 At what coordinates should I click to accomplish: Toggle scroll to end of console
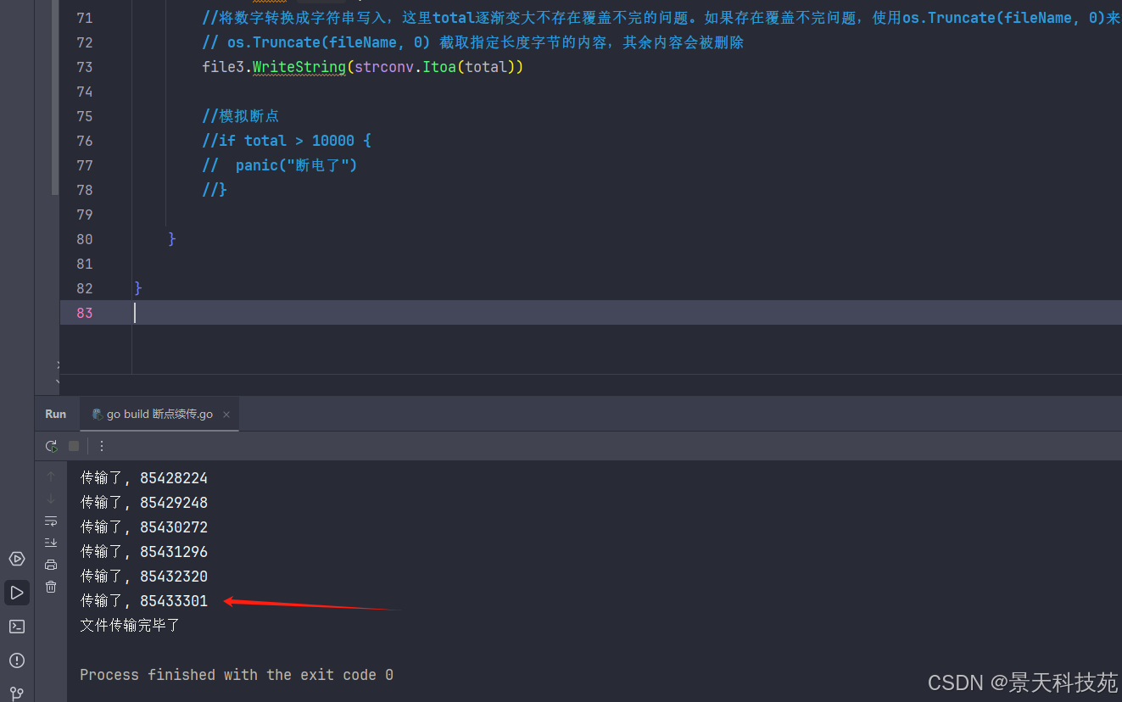click(x=51, y=543)
